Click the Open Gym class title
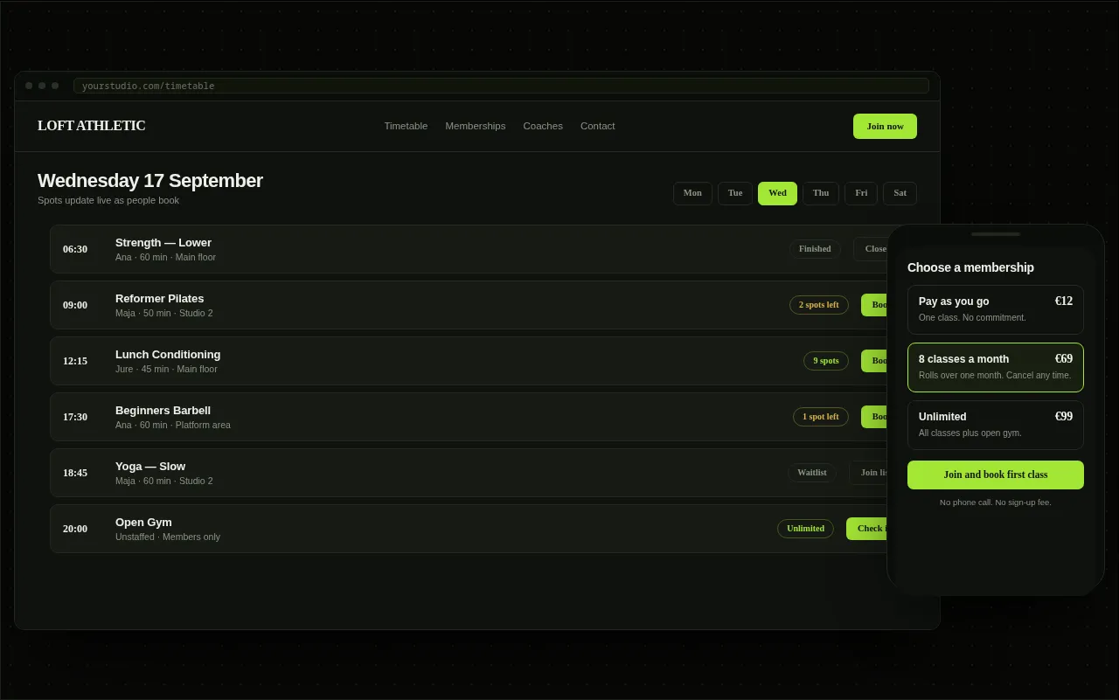The height and width of the screenshot is (700, 1119). (143, 523)
